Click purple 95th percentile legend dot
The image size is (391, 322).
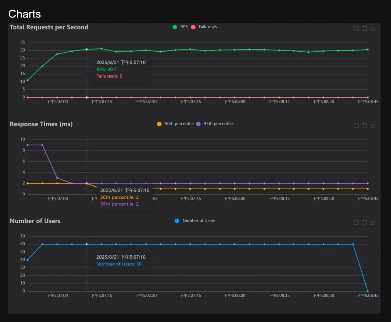[x=198, y=124]
